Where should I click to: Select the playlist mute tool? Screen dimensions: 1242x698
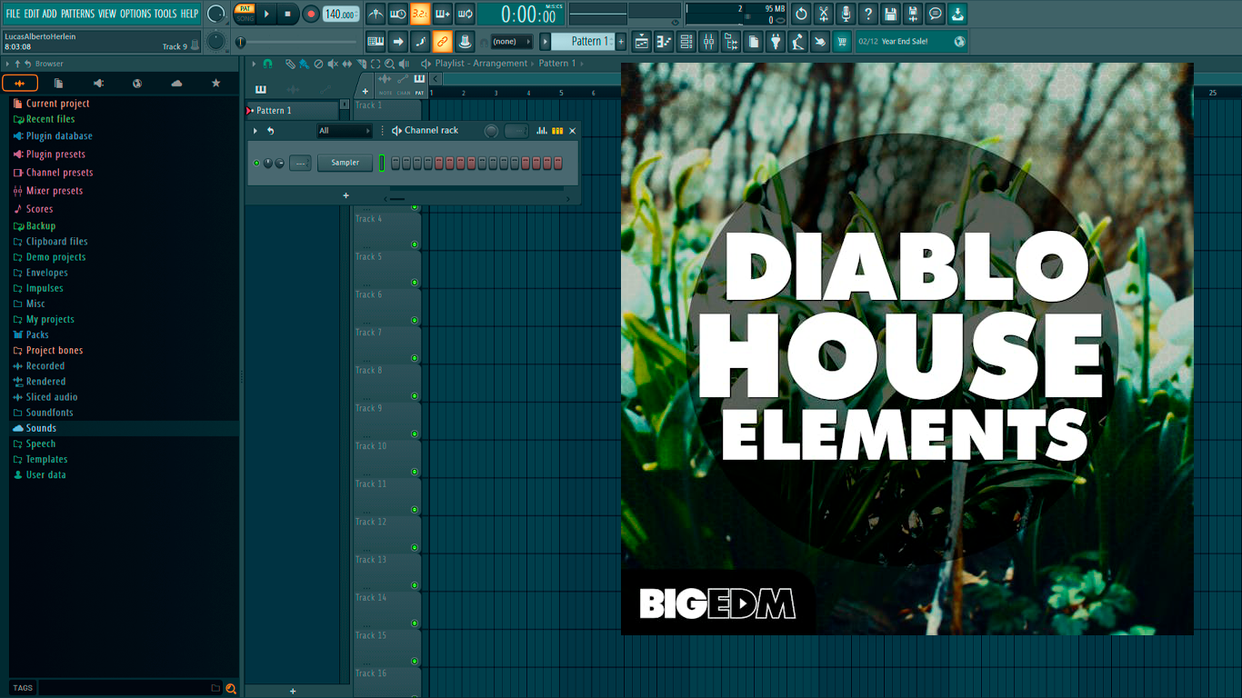coord(333,64)
